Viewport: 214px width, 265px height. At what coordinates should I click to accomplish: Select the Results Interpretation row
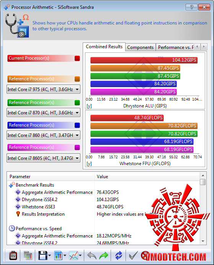[103, 214]
